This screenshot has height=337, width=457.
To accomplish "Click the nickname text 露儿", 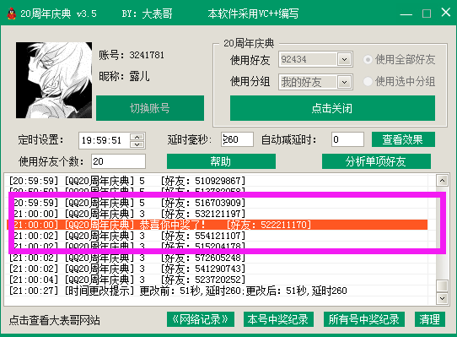I will 139,77.
